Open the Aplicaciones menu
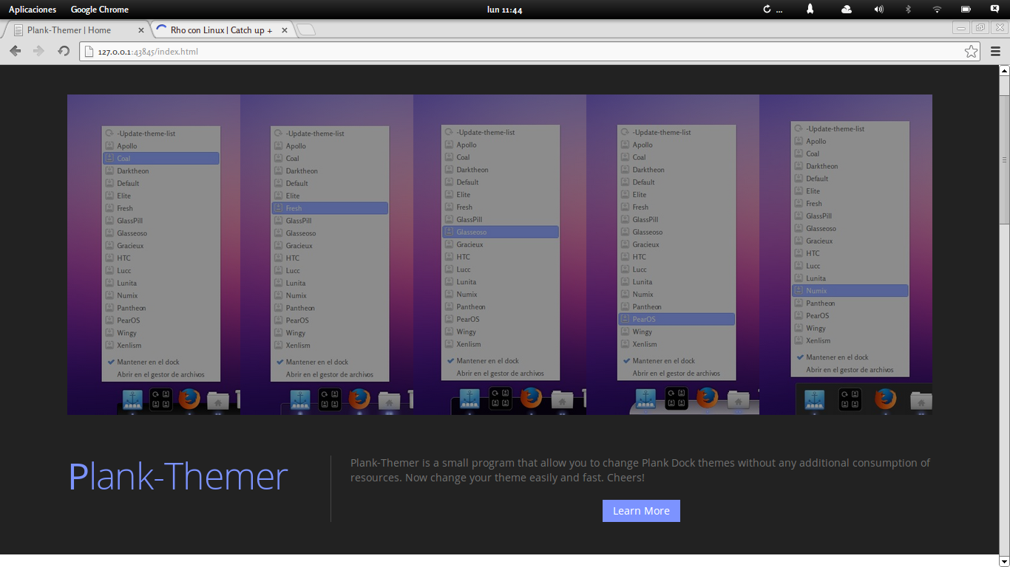 (33, 10)
